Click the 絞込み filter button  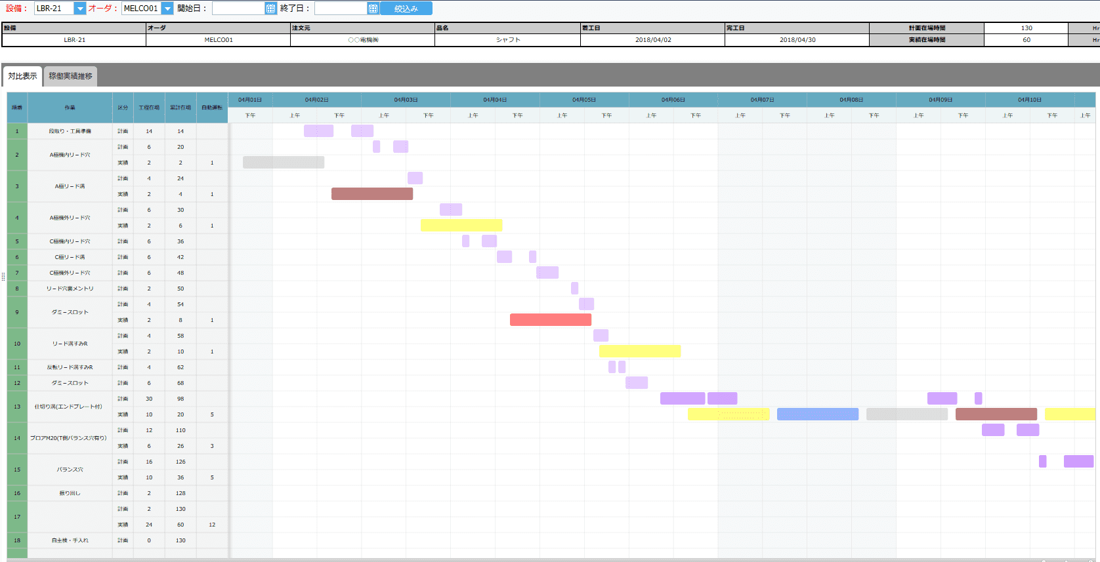click(406, 9)
